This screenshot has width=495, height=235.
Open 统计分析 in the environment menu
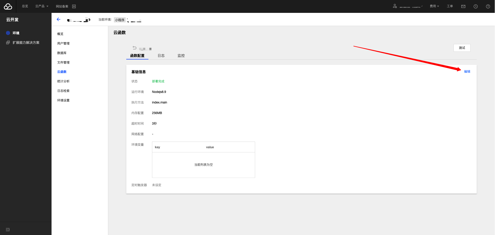coord(63,81)
